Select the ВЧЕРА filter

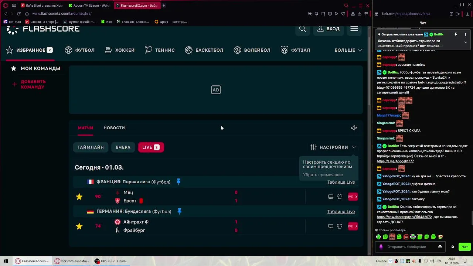123,147
